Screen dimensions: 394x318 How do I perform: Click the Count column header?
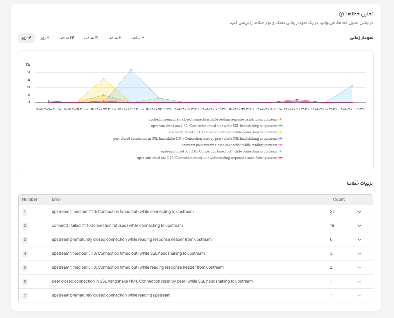click(339, 200)
